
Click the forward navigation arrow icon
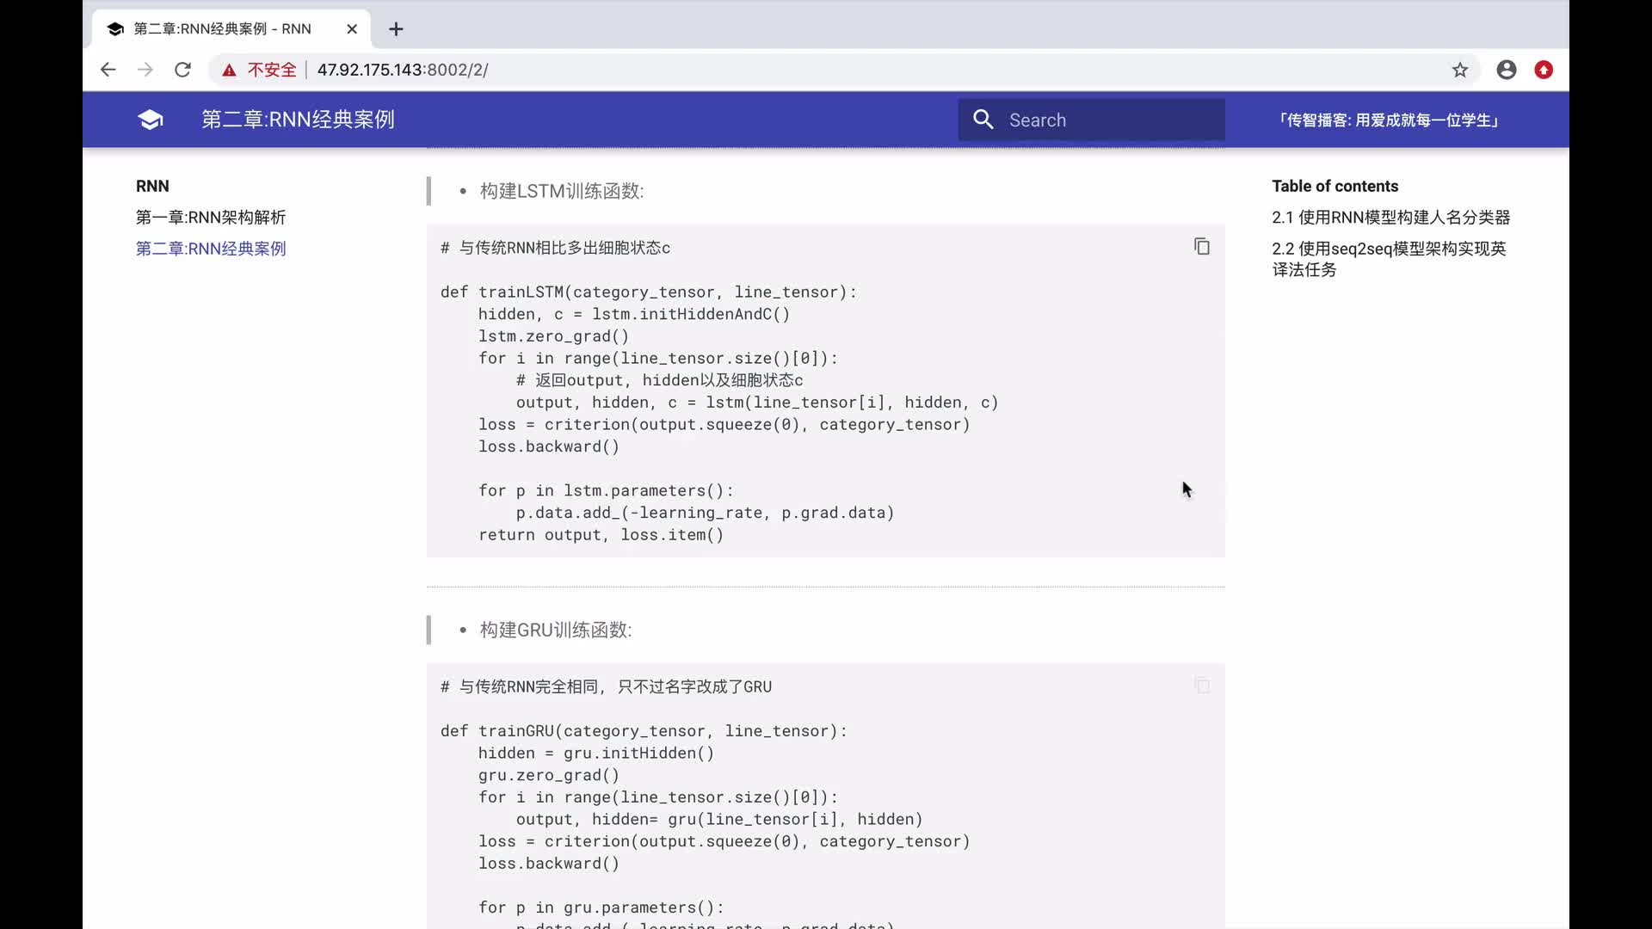pyautogui.click(x=145, y=71)
